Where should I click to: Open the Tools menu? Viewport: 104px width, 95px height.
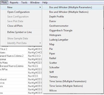click(24, 3)
